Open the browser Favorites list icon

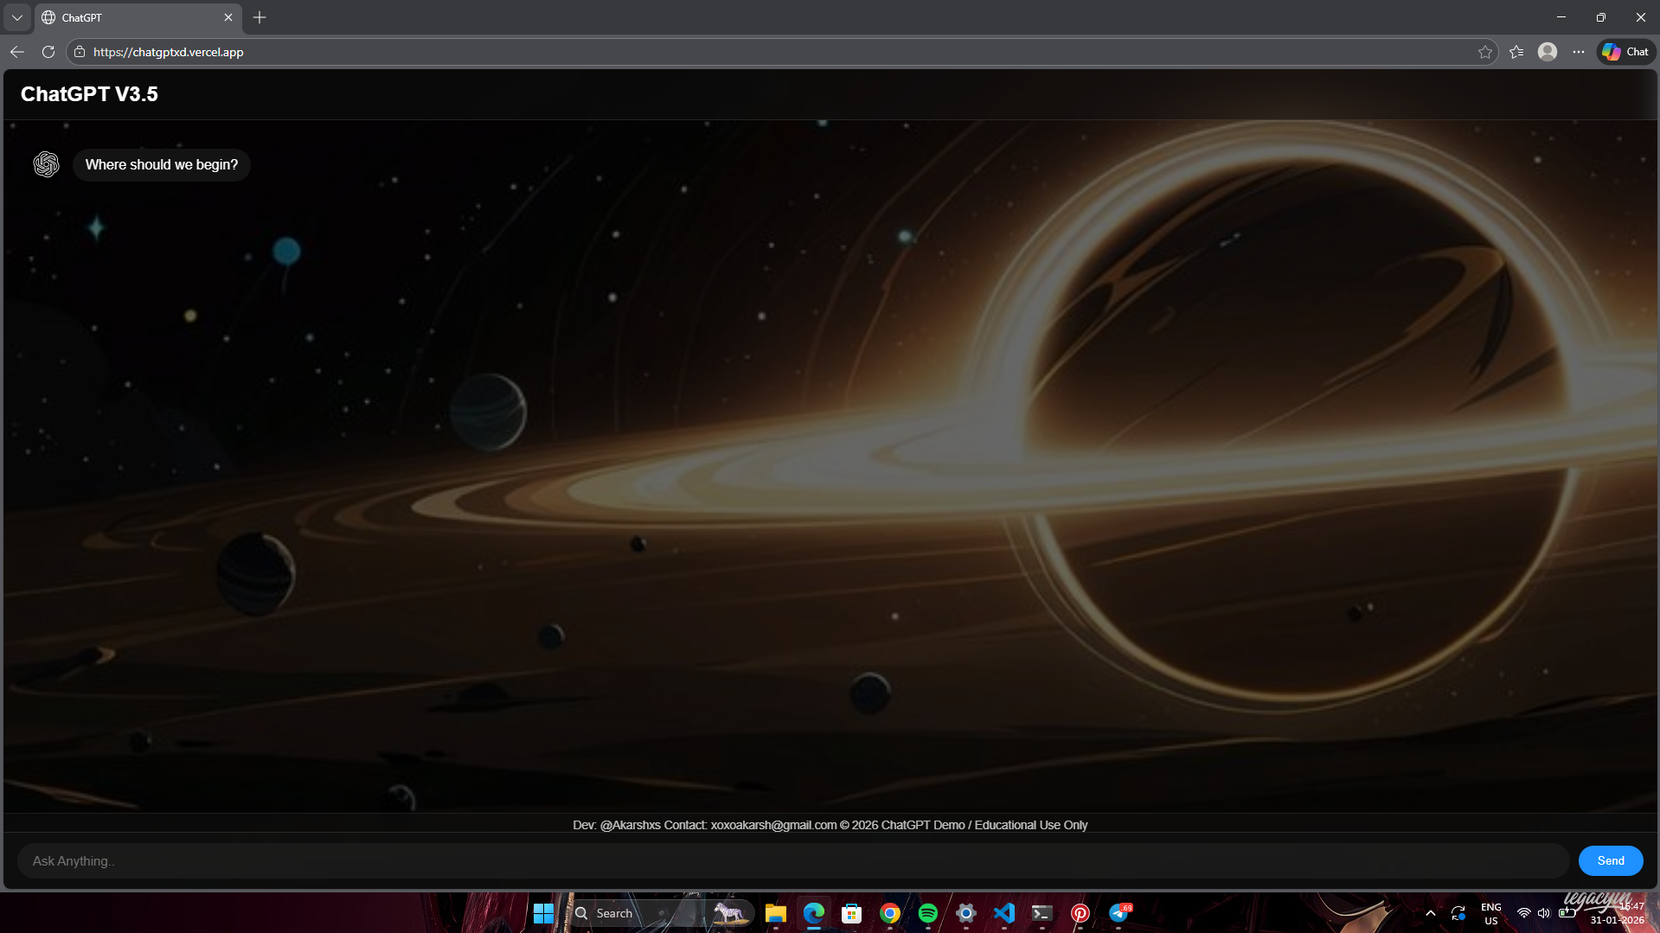click(x=1516, y=52)
